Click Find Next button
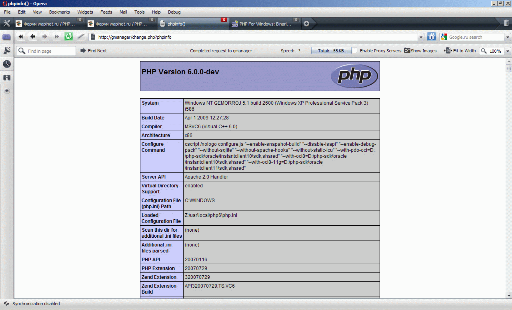512x310 pixels. pyautogui.click(x=94, y=51)
